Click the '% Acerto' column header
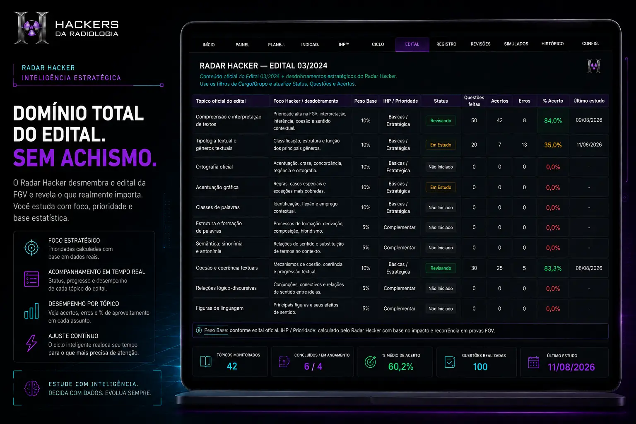The image size is (636, 424). [553, 101]
